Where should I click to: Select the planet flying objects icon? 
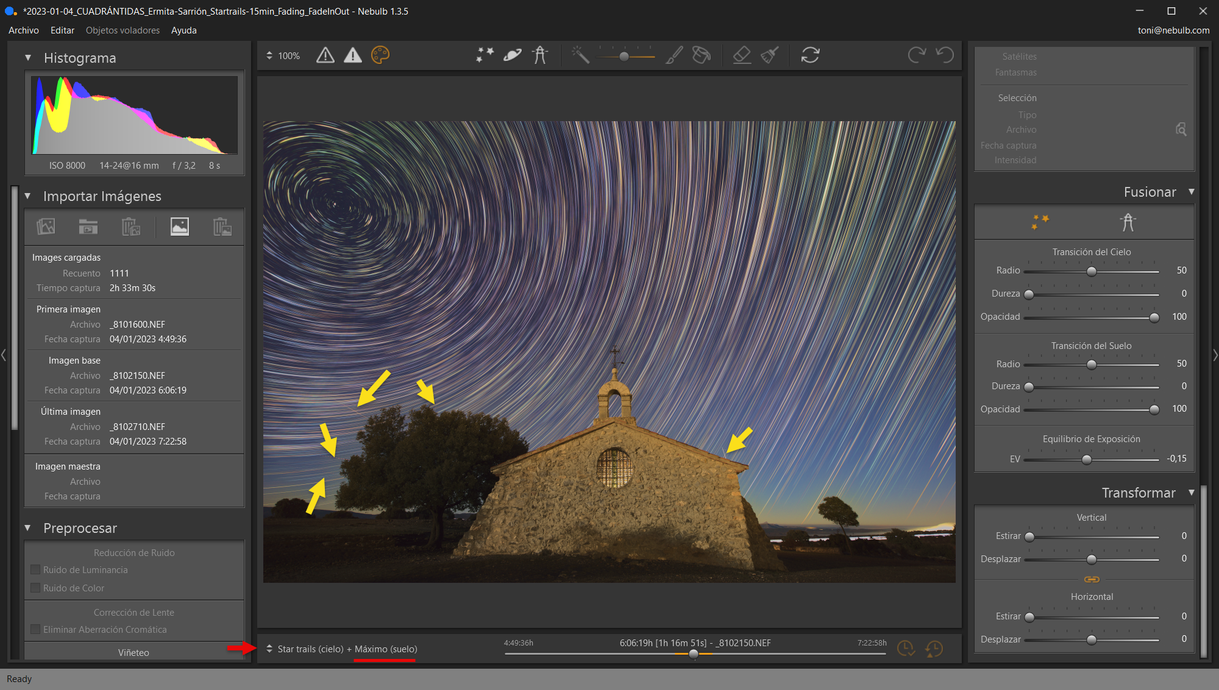(513, 55)
